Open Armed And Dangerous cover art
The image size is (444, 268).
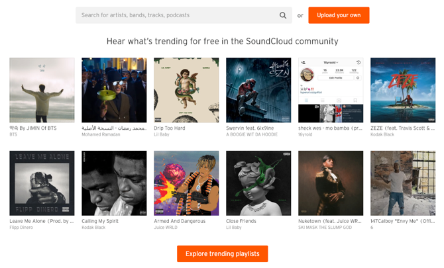[x=186, y=183]
